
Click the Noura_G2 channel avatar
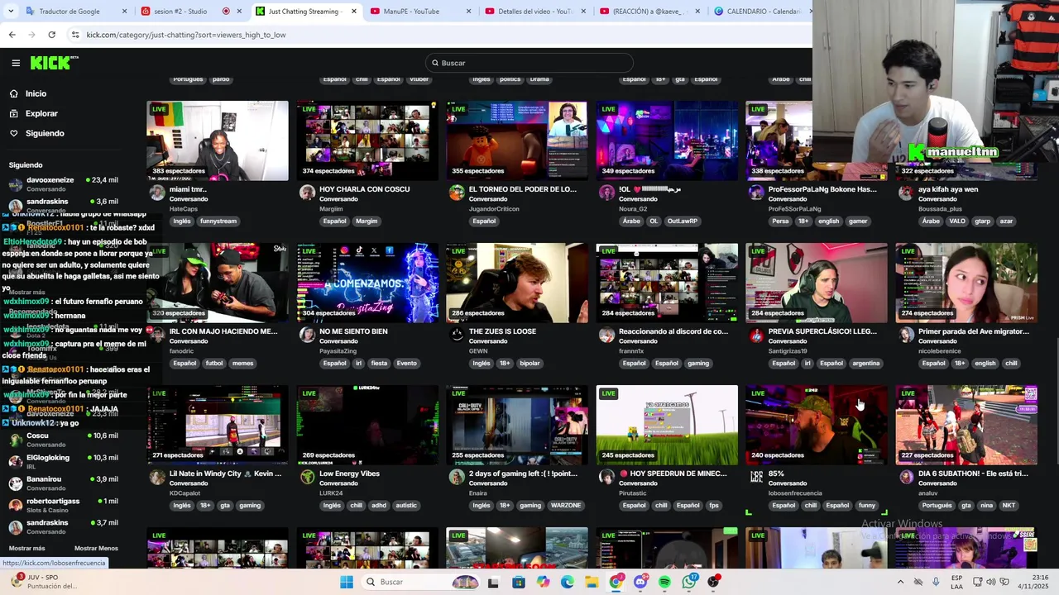pos(606,193)
